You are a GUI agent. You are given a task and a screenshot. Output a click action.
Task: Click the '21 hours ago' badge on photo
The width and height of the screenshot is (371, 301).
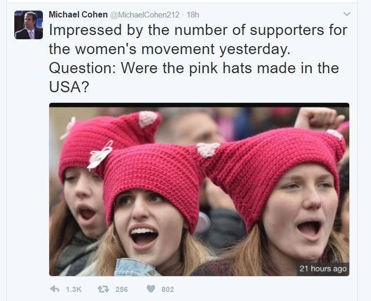(323, 269)
